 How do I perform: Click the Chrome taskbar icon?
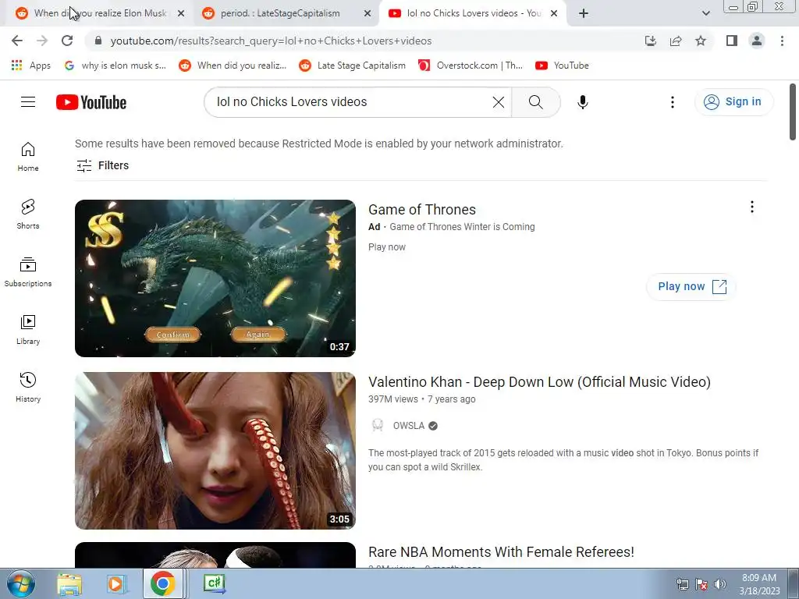[x=162, y=583]
